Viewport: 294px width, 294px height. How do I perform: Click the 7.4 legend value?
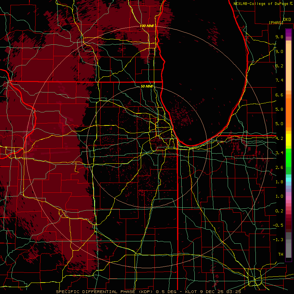pyautogui.click(x=279, y=80)
